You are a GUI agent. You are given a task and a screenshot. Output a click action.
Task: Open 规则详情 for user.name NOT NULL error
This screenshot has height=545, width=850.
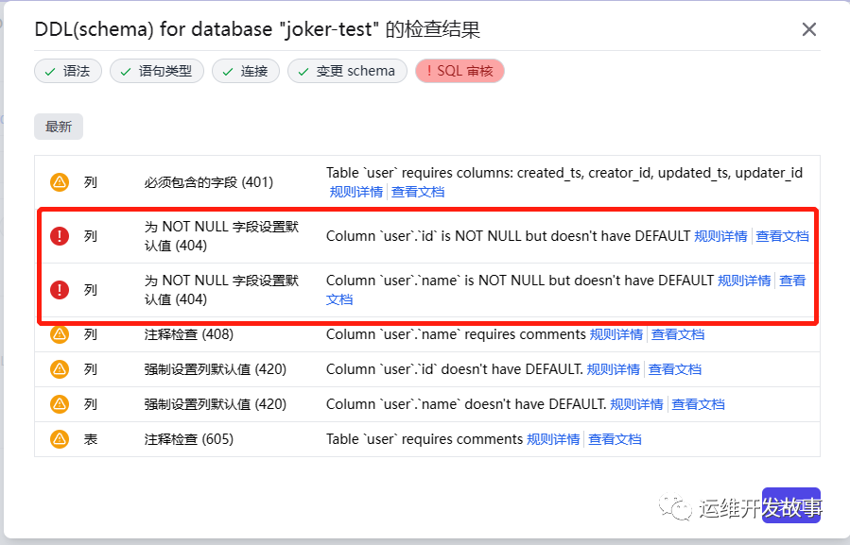pyautogui.click(x=744, y=281)
